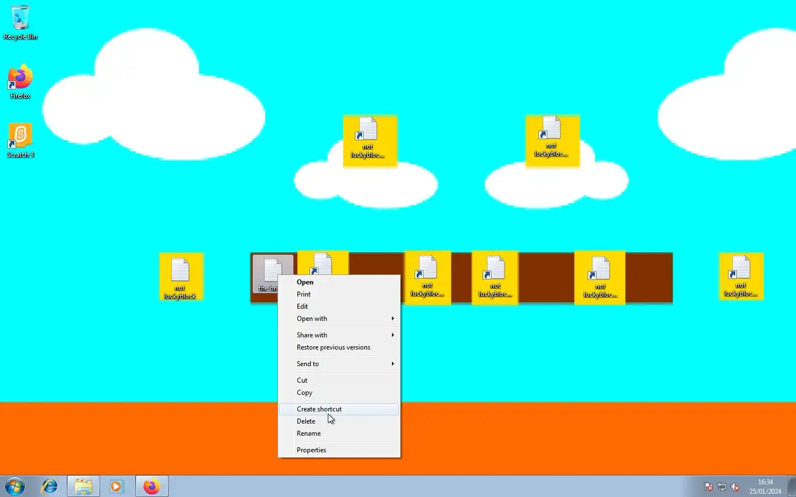Select the Scratch 3 desktop shortcut
The width and height of the screenshot is (796, 497).
pyautogui.click(x=20, y=141)
